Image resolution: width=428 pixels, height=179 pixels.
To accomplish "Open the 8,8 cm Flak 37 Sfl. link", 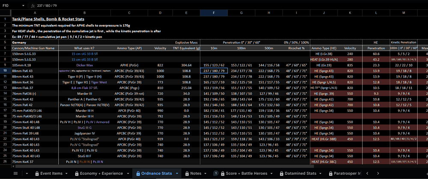I will coord(84,88).
